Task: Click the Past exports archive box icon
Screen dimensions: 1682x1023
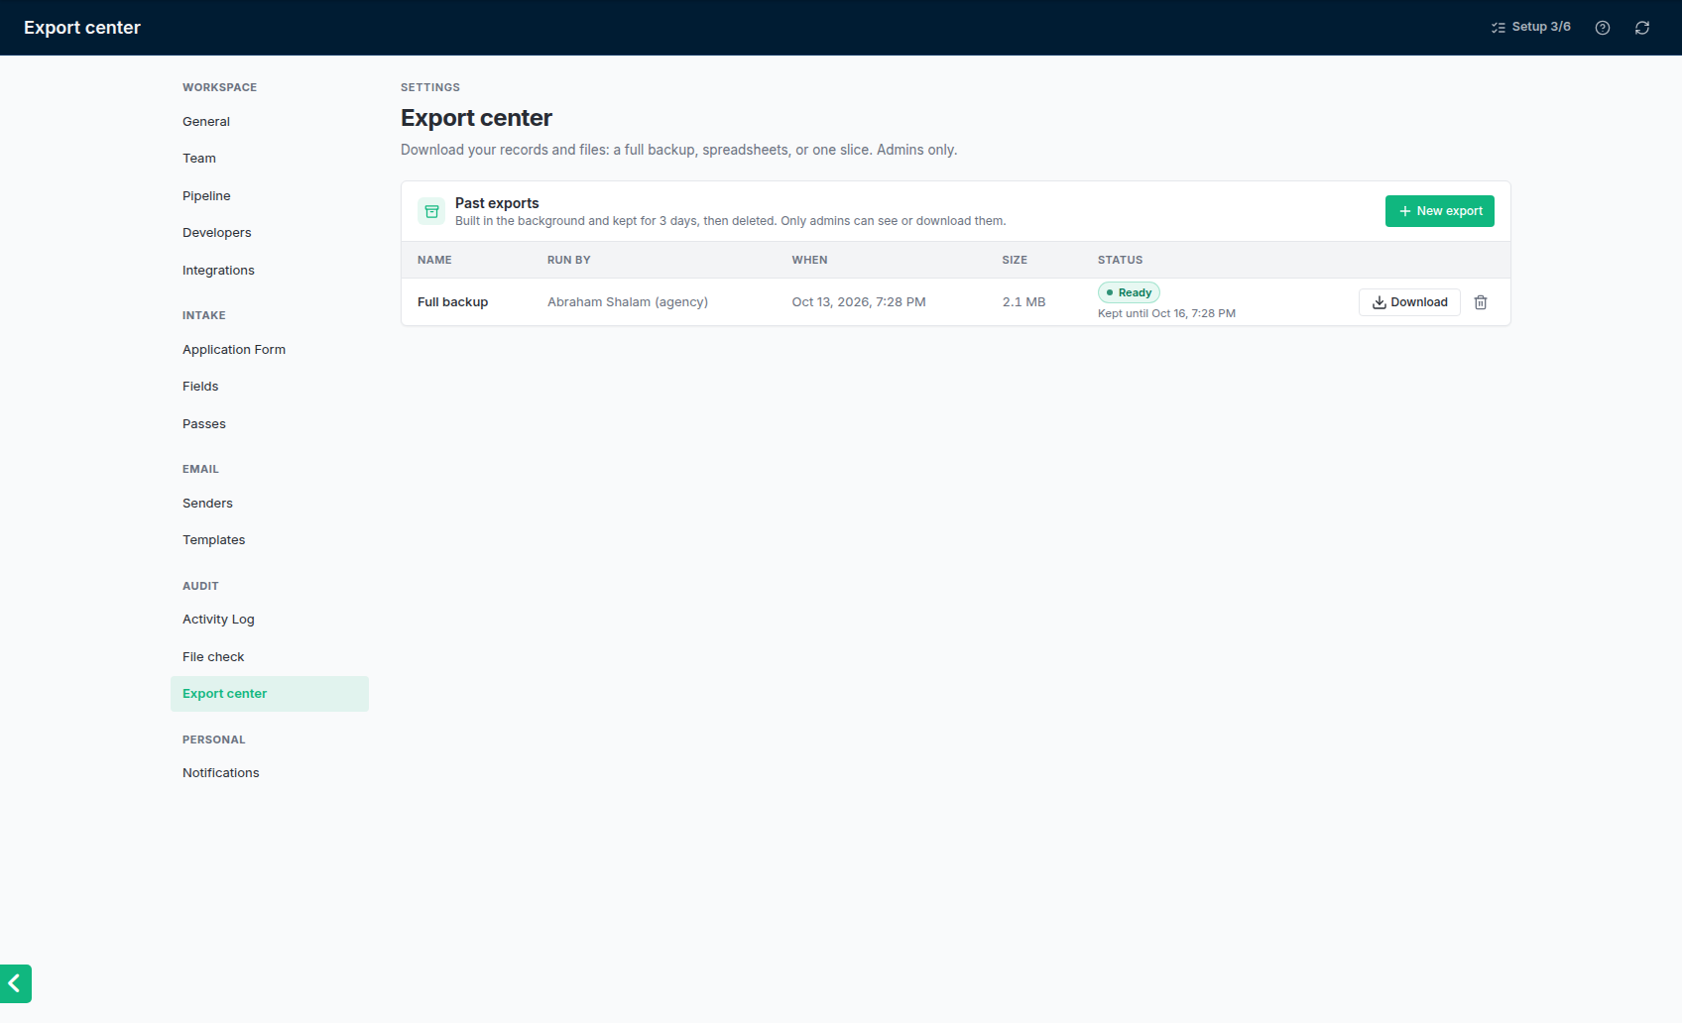Action: click(431, 211)
